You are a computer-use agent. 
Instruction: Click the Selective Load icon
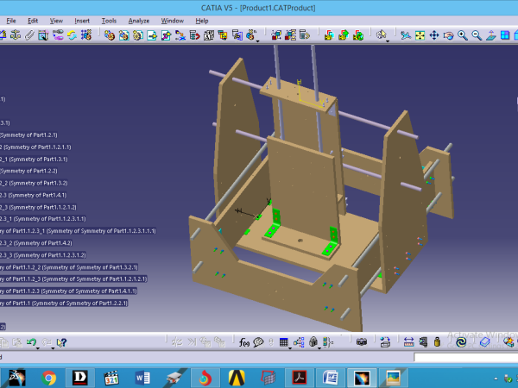(x=223, y=35)
